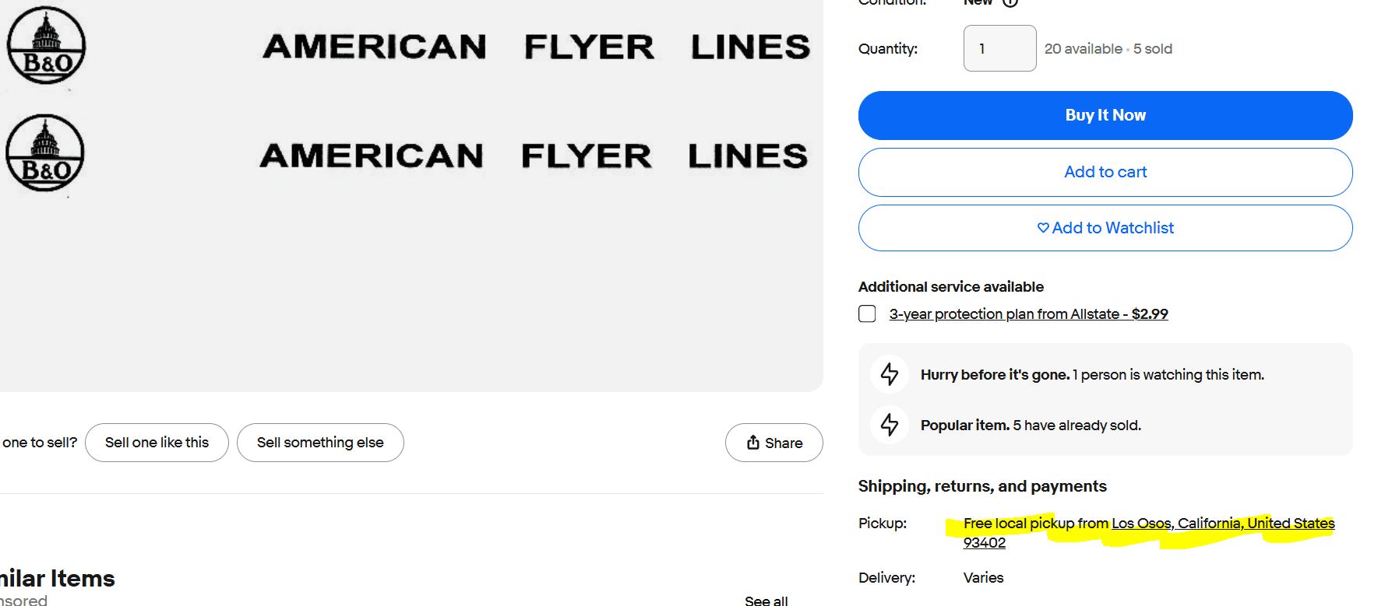Click the Quantity input field
Image resolution: width=1385 pixels, height=606 pixels.
pyautogui.click(x=999, y=48)
